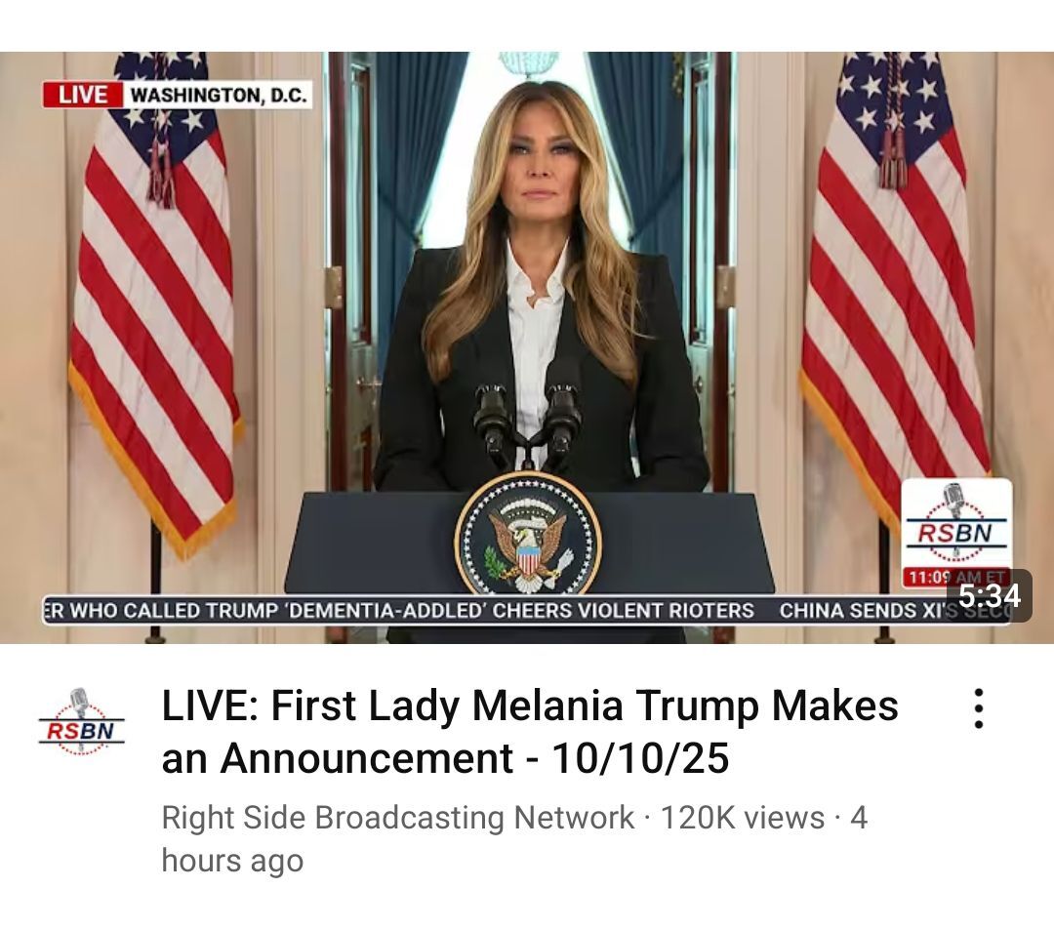This screenshot has height=928, width=1054.
Task: Click the '10/10/25' date in the title
Action: pos(640,758)
